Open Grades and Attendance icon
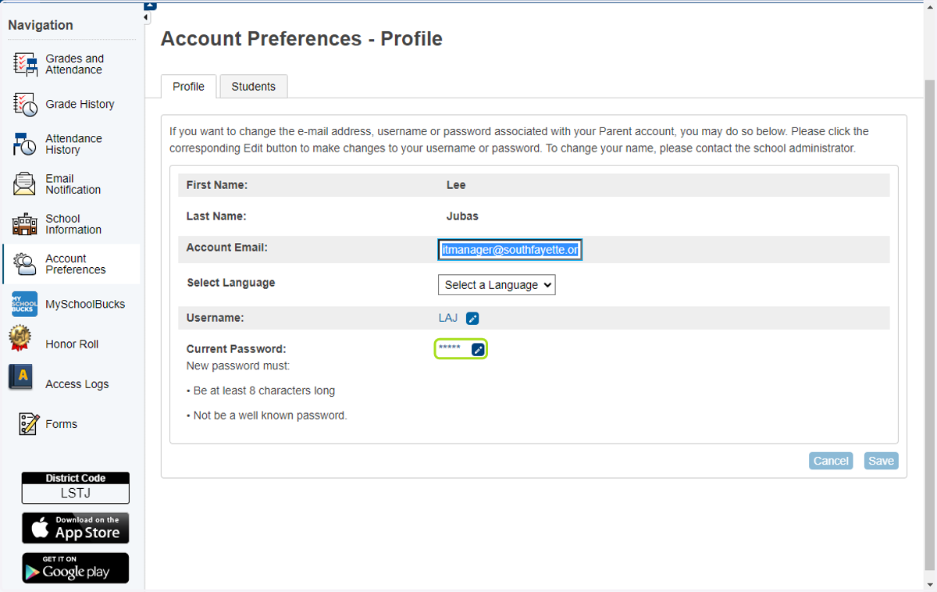Screen dimensions: 937x592 tap(26, 64)
